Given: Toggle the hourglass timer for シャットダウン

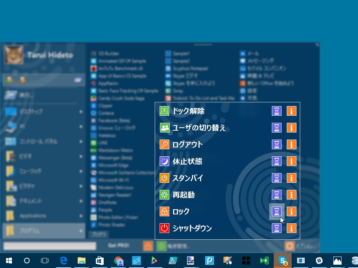Looking at the screenshot, I should pos(276,228).
